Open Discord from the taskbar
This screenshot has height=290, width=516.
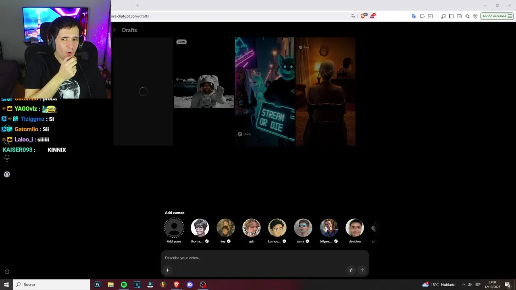pyautogui.click(x=190, y=285)
